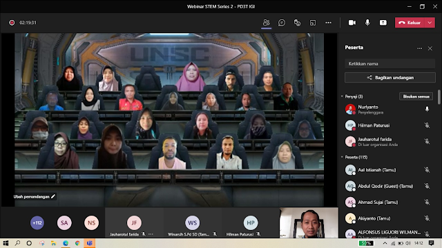The height and width of the screenshot is (248, 442).
Task: Click the Ketikkan nama search field
Action: point(390,64)
